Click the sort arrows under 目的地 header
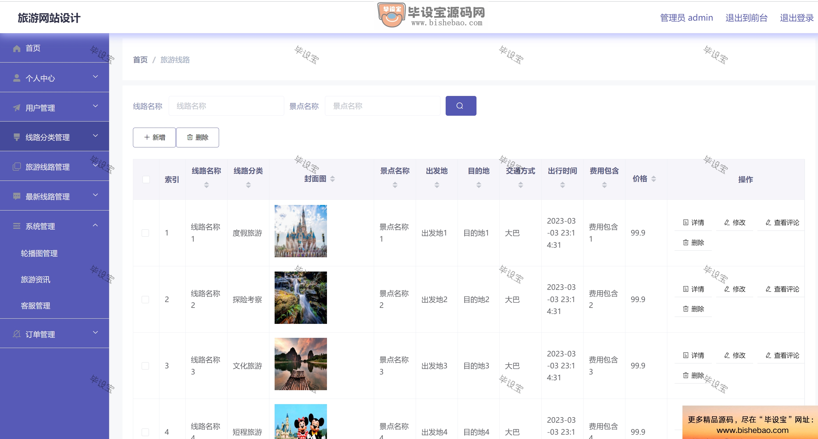Screen dimensions: 818x439 [479, 185]
